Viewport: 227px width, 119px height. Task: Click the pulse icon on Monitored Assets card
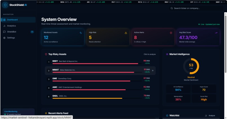tap(81, 33)
